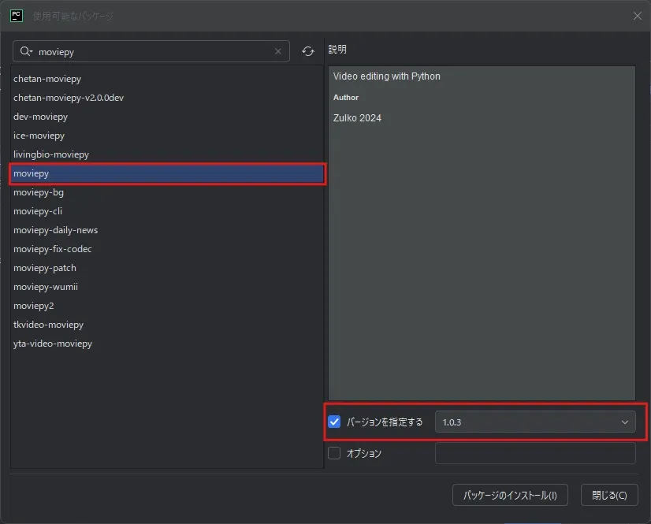Choose livingbio-moviepy package
Image resolution: width=651 pixels, height=524 pixels.
[x=167, y=154]
